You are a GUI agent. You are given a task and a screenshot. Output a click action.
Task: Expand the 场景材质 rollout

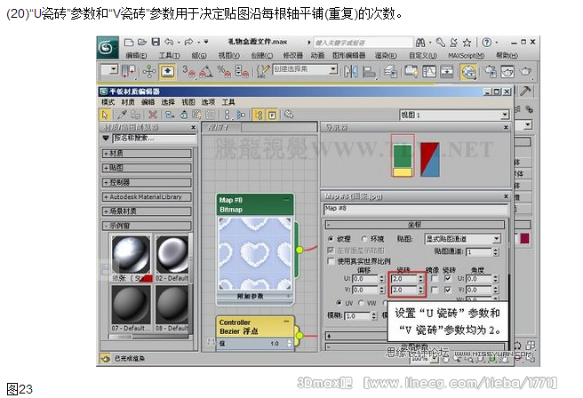click(147, 211)
